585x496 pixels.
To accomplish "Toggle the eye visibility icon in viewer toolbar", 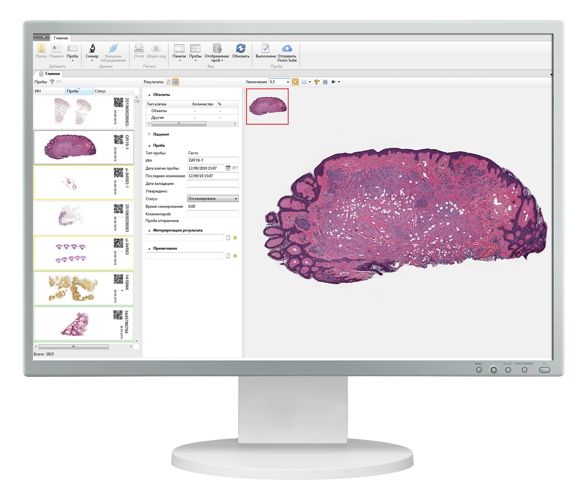I will click(x=333, y=82).
